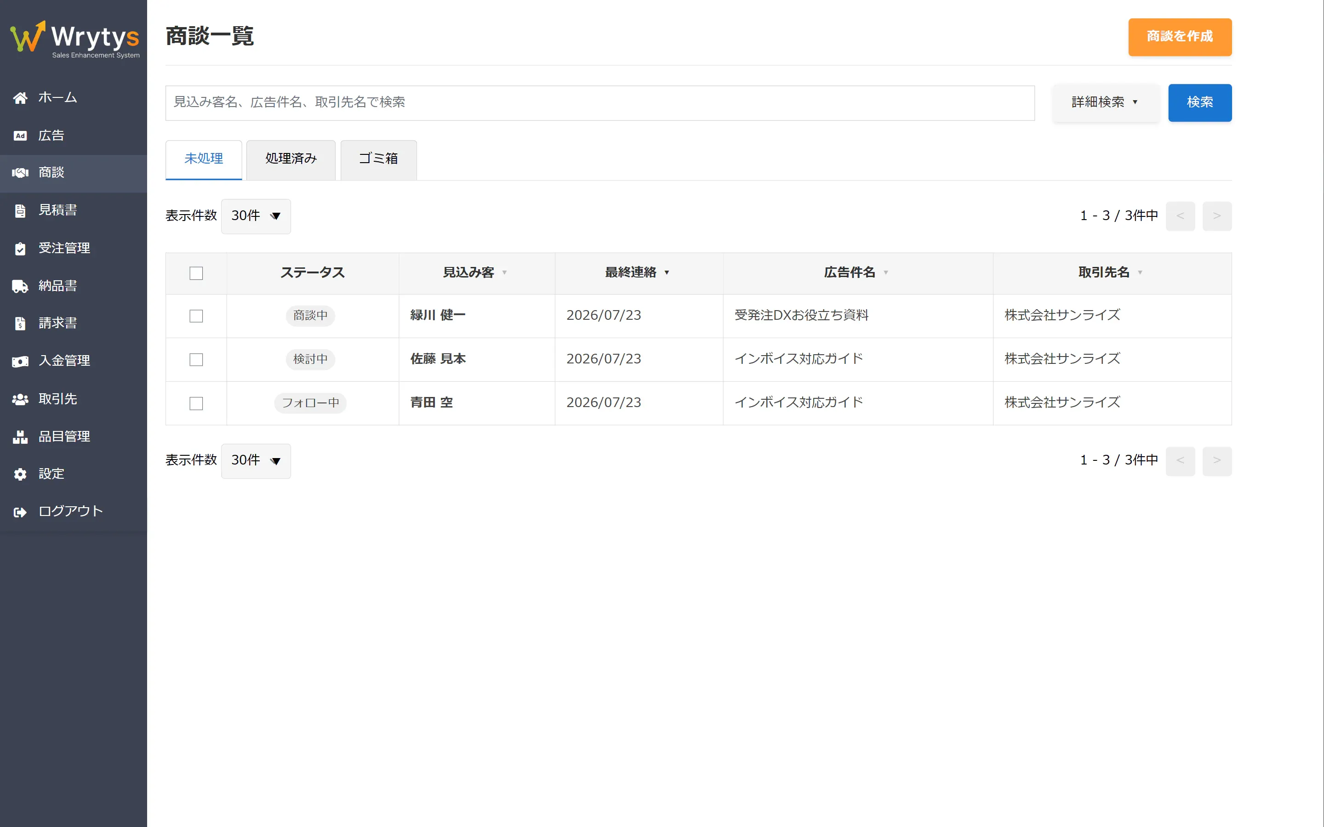Click top next page button
Image resolution: width=1324 pixels, height=827 pixels.
(x=1217, y=216)
